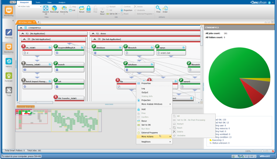The height and width of the screenshot is (159, 277).
Task: Open the Planning sidebar section
Action: click(9, 33)
